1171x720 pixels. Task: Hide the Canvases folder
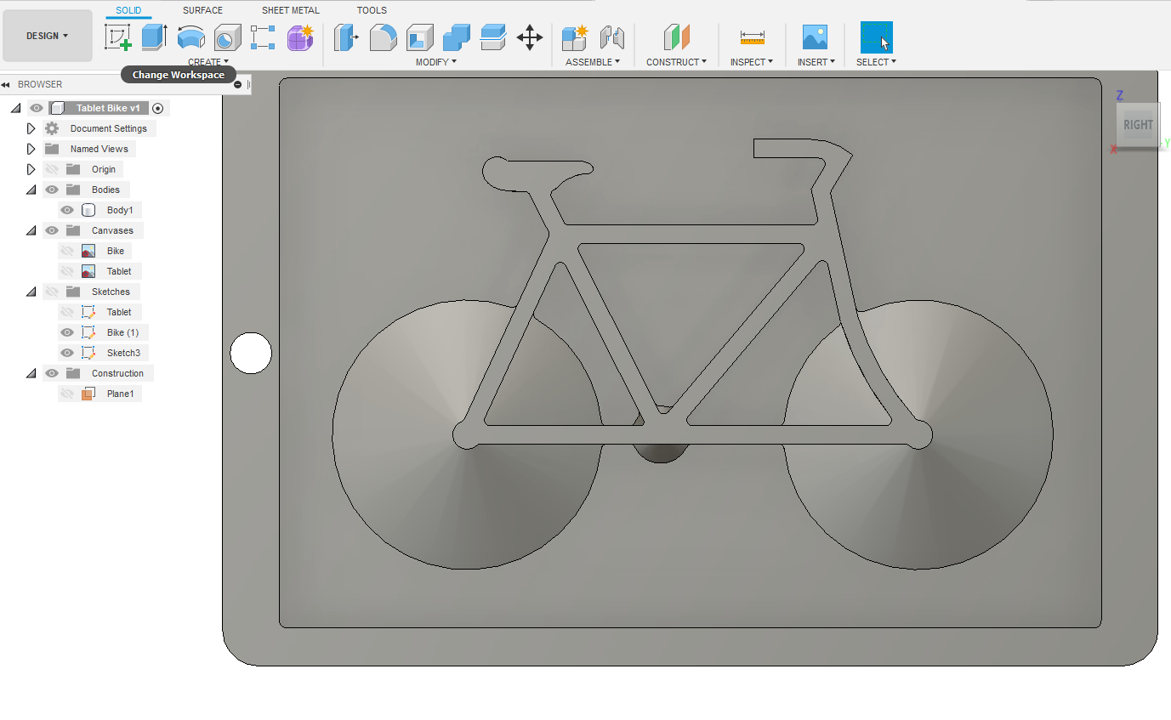tap(52, 230)
